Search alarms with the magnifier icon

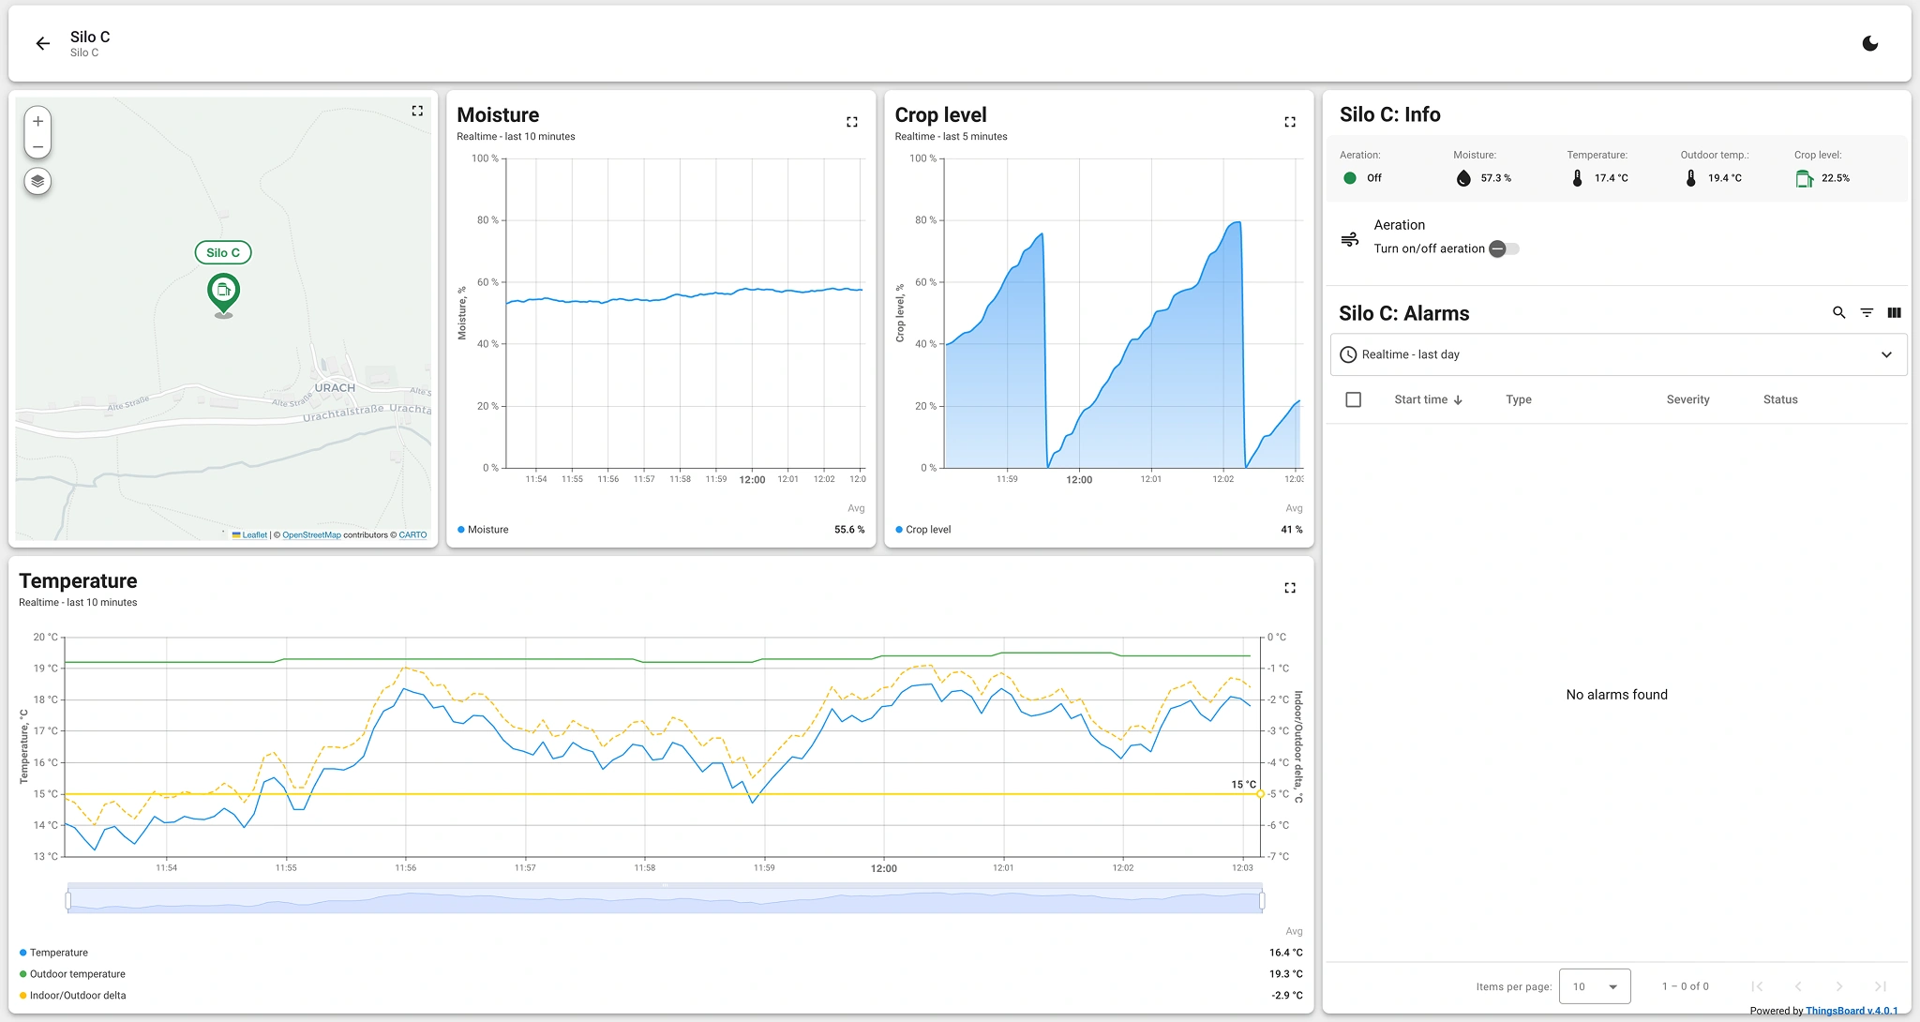click(x=1838, y=313)
